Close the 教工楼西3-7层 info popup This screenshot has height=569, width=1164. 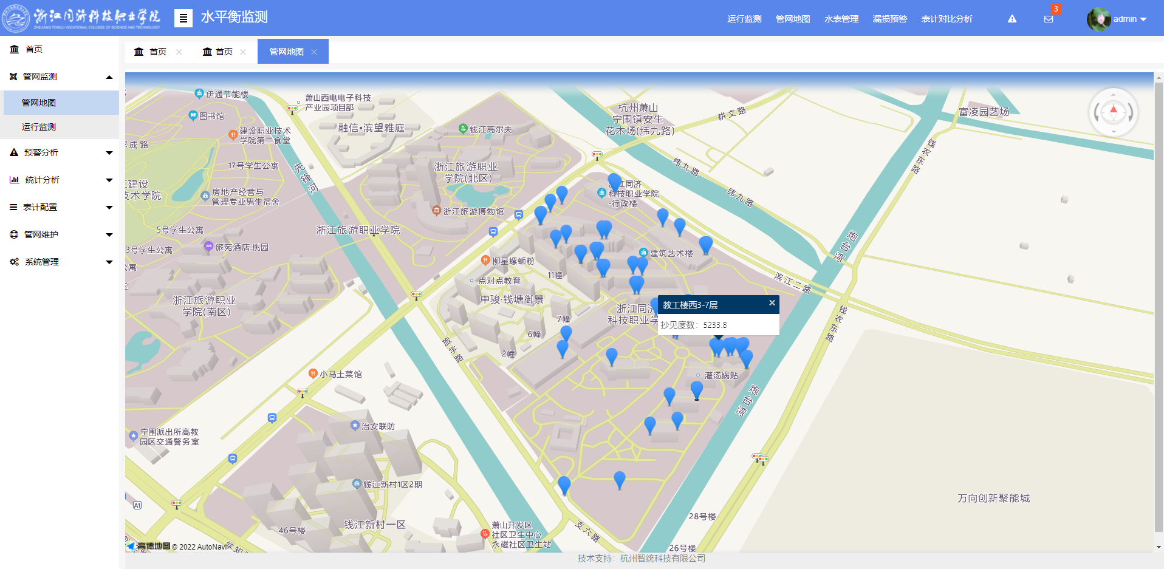(772, 303)
